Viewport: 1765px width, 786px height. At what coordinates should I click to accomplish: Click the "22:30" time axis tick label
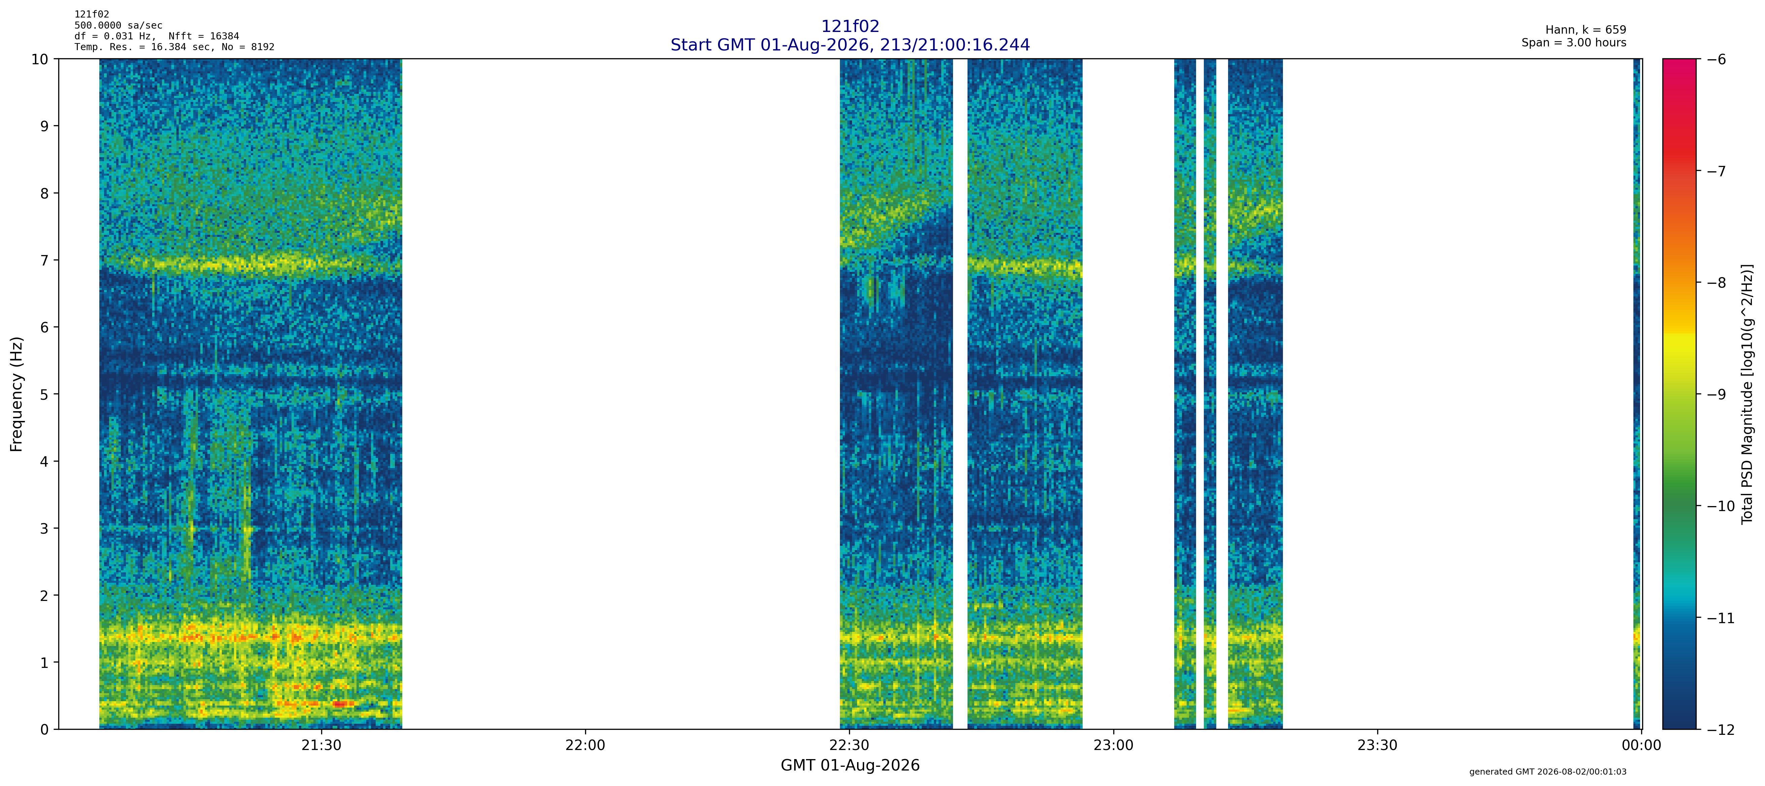[850, 746]
